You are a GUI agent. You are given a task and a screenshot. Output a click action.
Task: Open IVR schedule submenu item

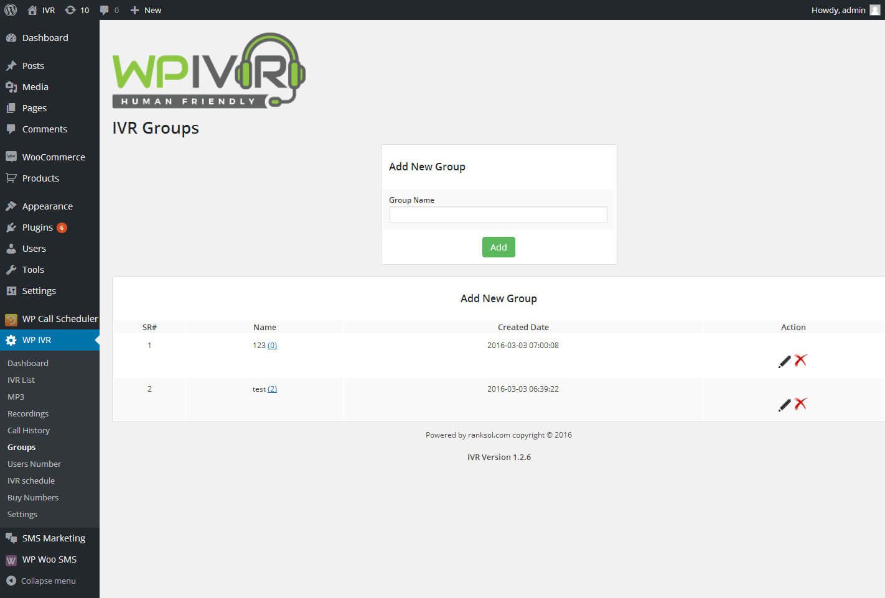pyautogui.click(x=31, y=481)
